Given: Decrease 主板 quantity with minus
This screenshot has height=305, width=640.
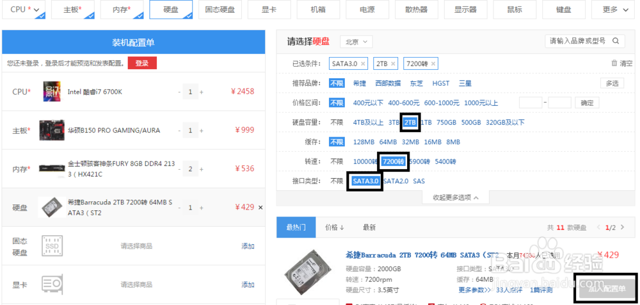Looking at the screenshot, I should coord(179,131).
